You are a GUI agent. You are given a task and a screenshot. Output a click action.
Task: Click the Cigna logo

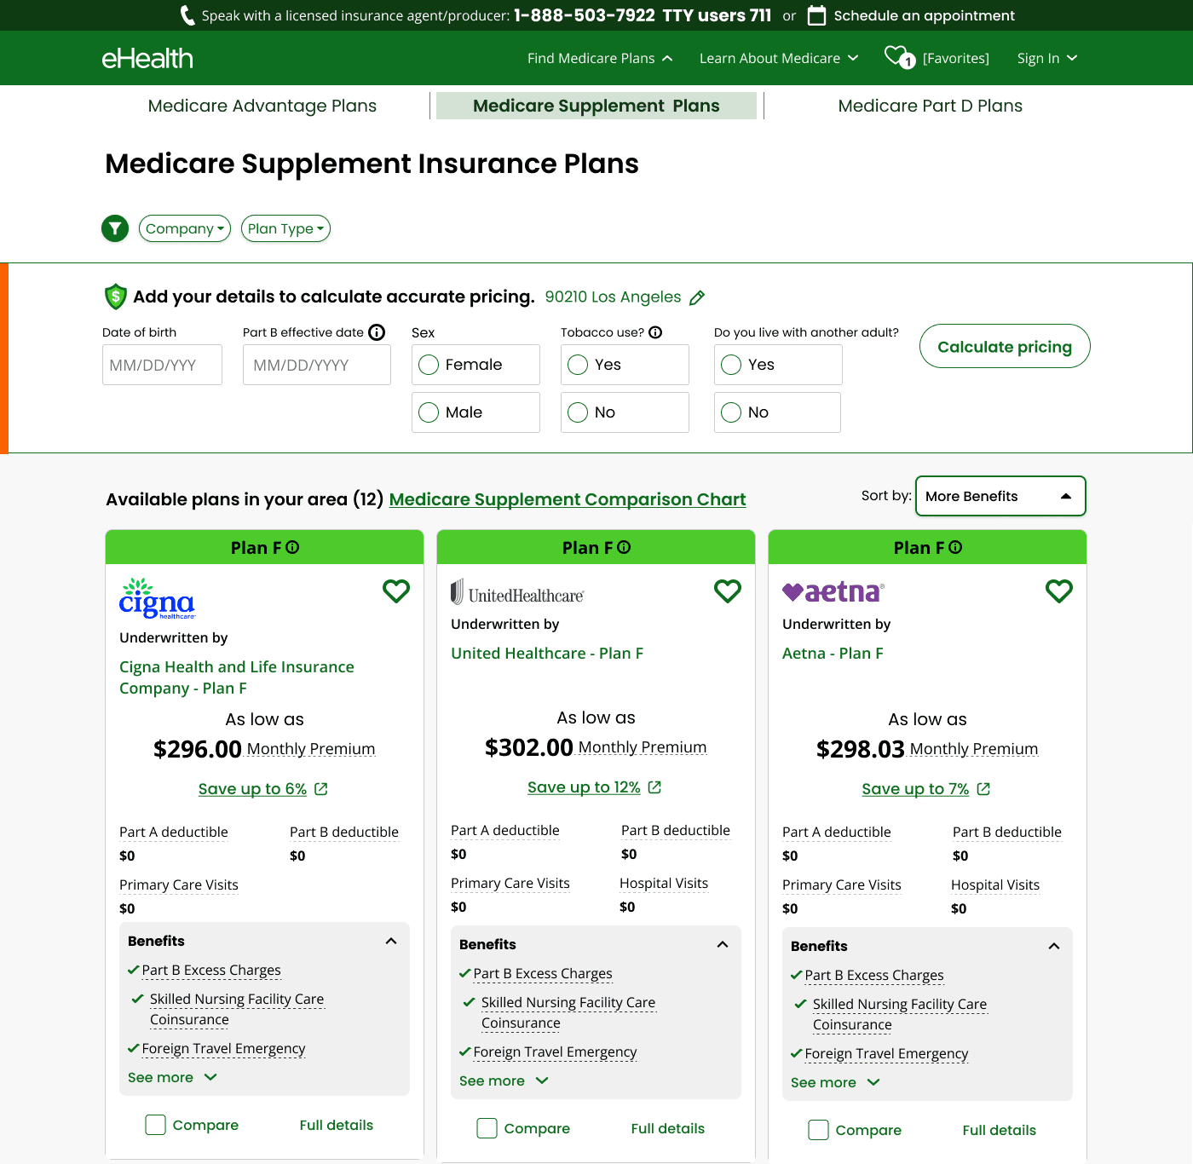[x=158, y=598]
